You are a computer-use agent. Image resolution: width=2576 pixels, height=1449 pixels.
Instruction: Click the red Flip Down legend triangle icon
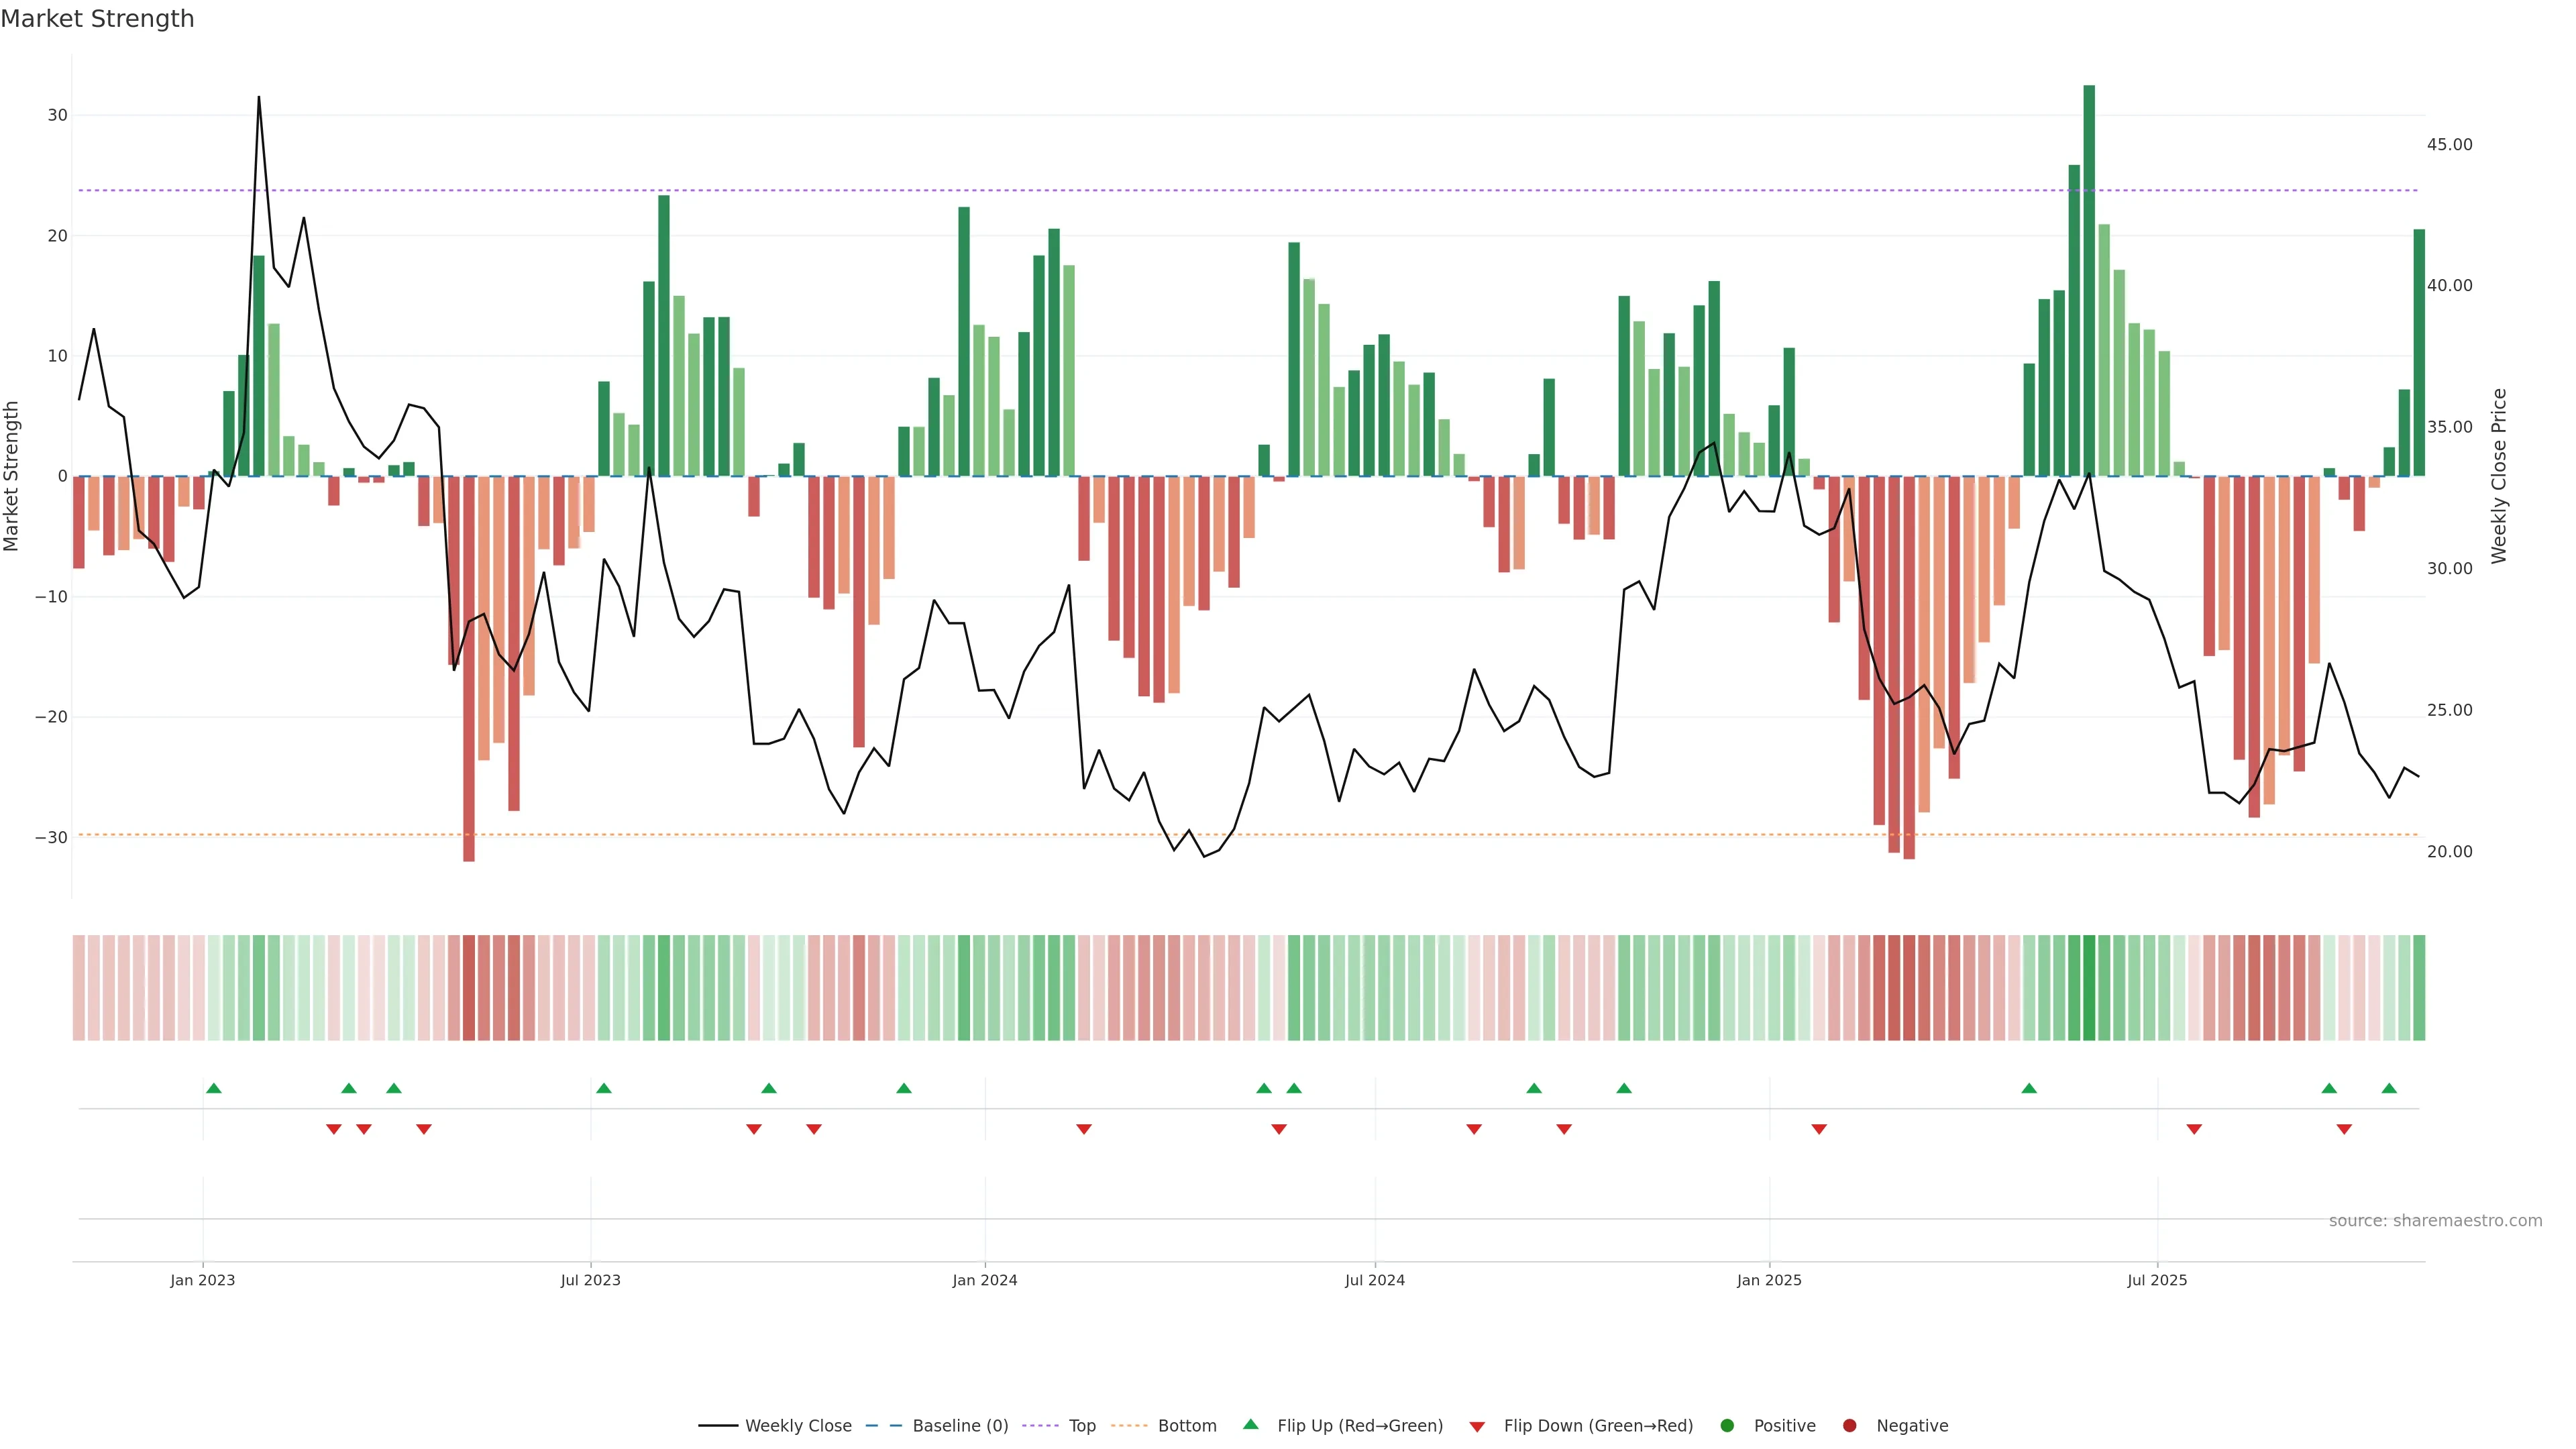pyautogui.click(x=1477, y=1427)
